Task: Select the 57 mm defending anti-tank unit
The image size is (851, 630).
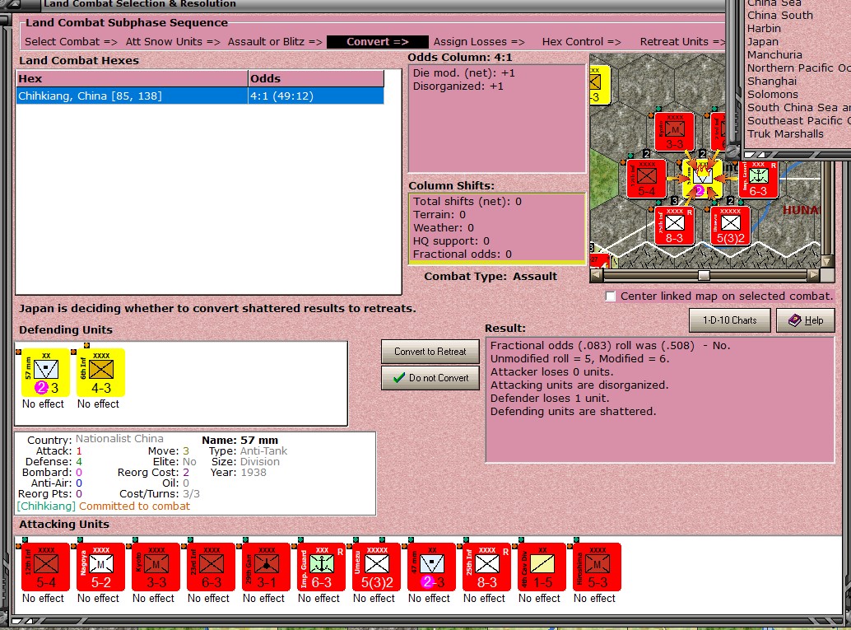Action: pos(45,372)
